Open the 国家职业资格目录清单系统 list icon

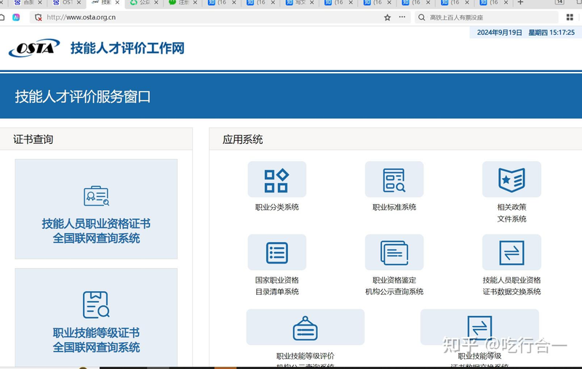276,253
